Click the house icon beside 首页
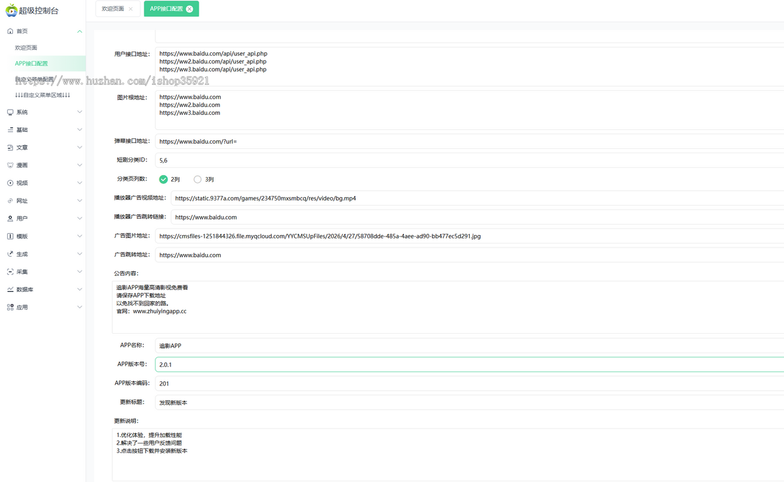 tap(10, 31)
